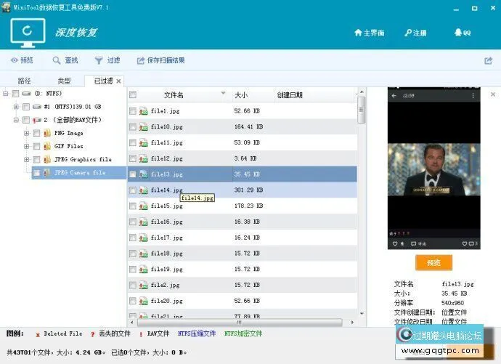Expand the JPEG Graphics file node
The width and height of the screenshot is (501, 364).
pos(27,159)
